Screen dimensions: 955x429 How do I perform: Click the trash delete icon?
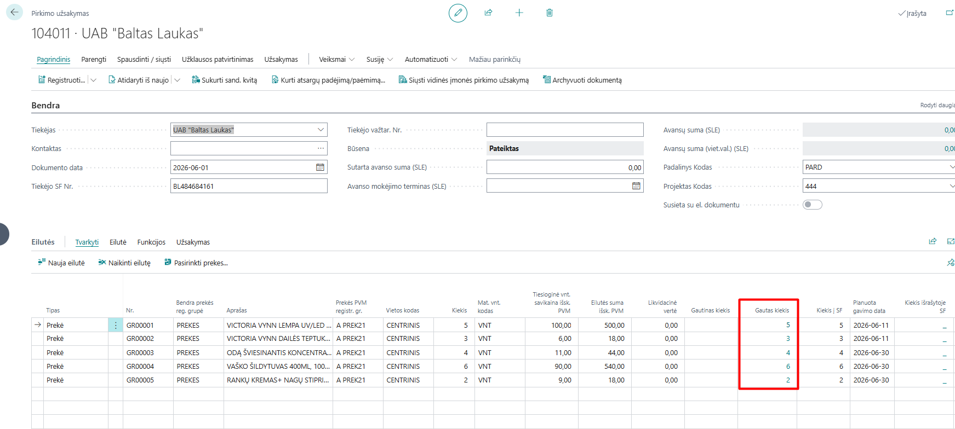[x=550, y=13]
